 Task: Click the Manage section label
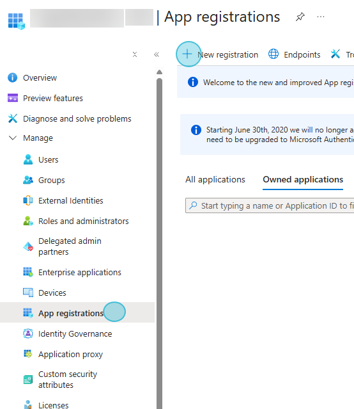(38, 138)
